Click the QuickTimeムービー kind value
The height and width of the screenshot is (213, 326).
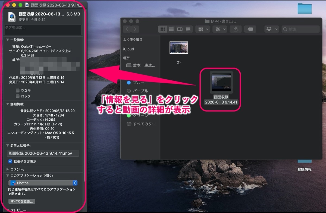point(36,46)
